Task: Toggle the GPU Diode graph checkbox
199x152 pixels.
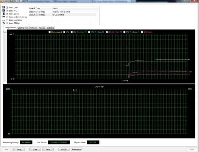Action: coord(142,32)
